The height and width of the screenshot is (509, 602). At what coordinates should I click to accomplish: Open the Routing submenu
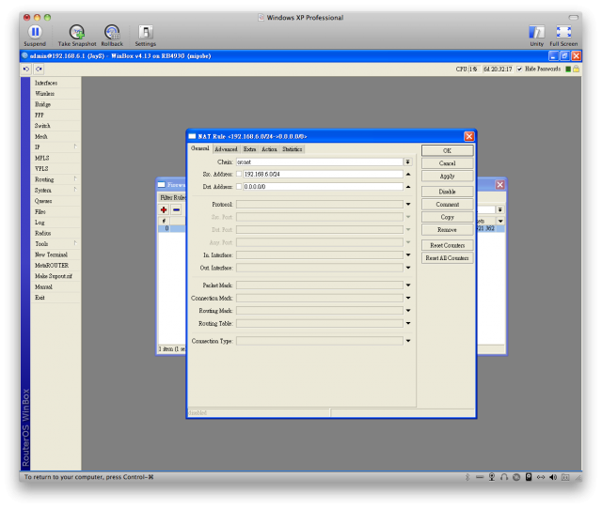pyautogui.click(x=55, y=179)
